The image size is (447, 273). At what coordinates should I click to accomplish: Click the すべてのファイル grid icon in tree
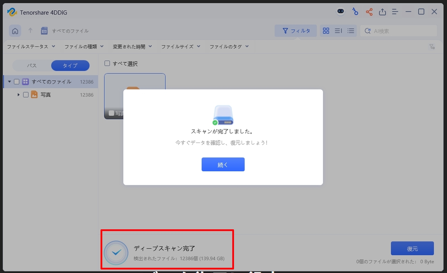(x=25, y=82)
